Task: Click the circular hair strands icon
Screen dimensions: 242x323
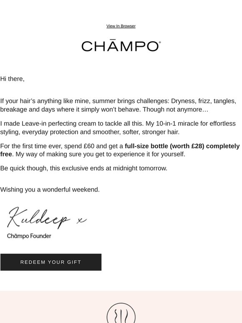Action: point(121,313)
